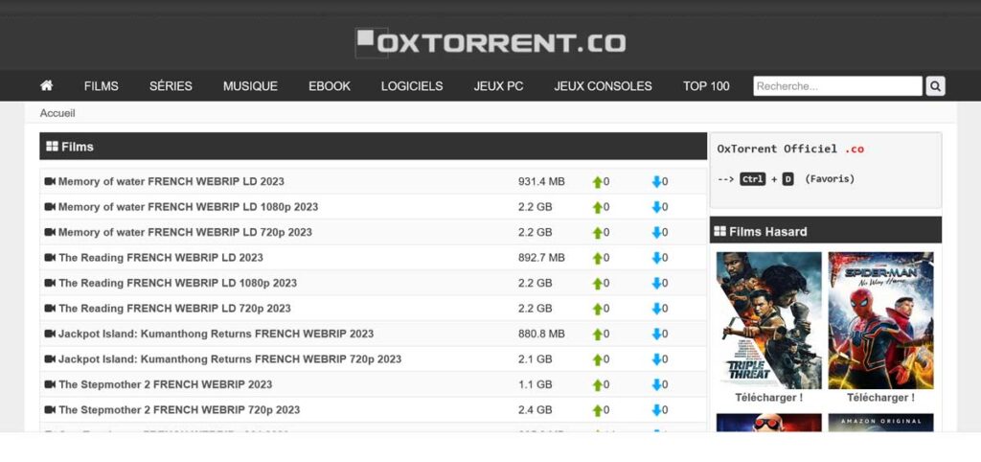
Task: Open Memory of water FRENCH WEBRIP LD 2023
Action: point(171,181)
